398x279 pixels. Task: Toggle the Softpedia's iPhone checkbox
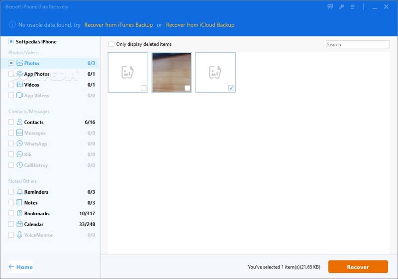[11, 41]
